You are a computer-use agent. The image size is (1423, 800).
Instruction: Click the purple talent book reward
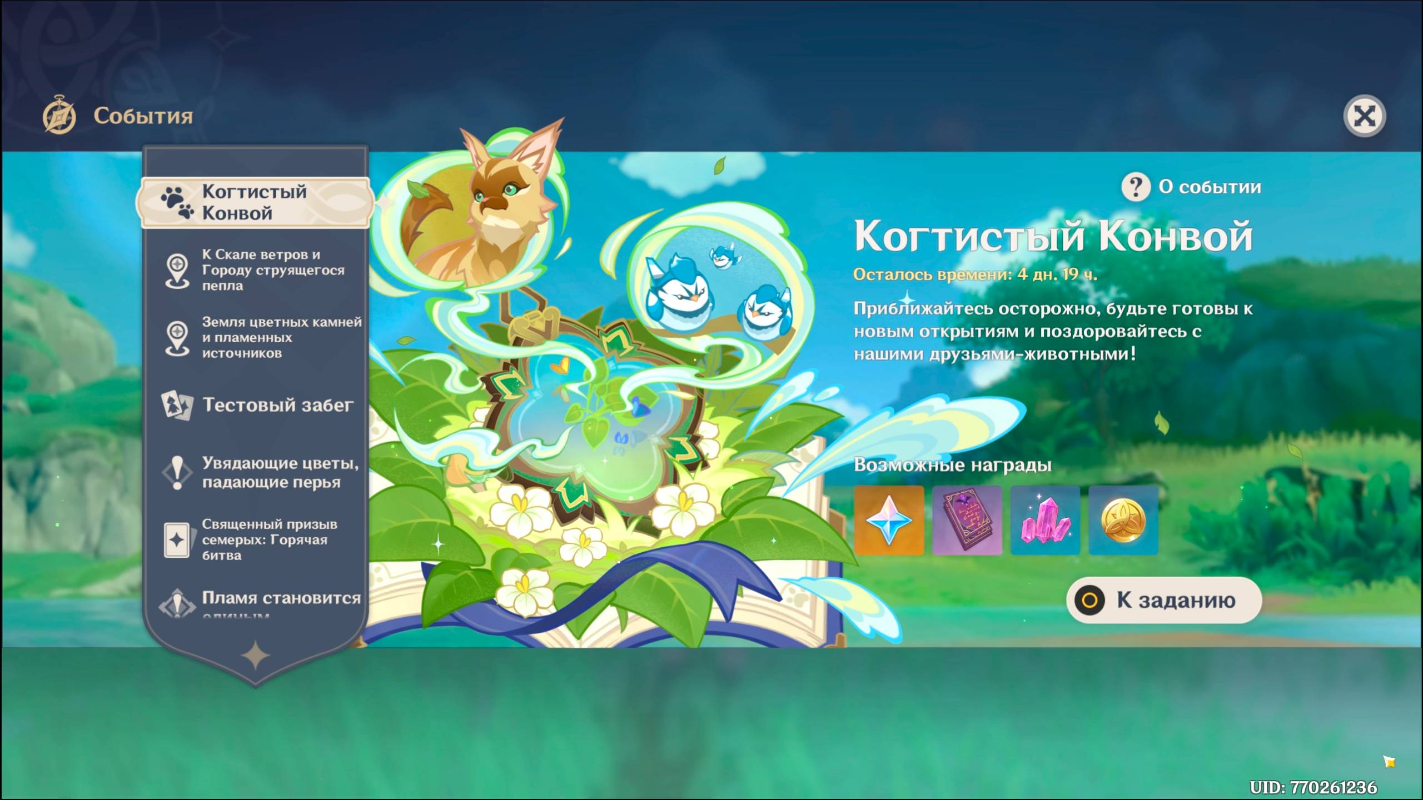(x=967, y=520)
